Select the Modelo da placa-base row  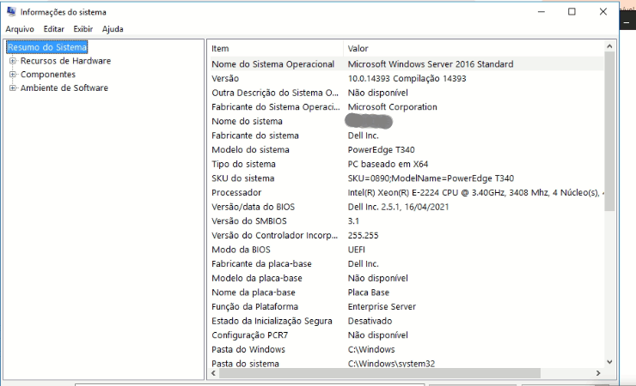[406, 278]
